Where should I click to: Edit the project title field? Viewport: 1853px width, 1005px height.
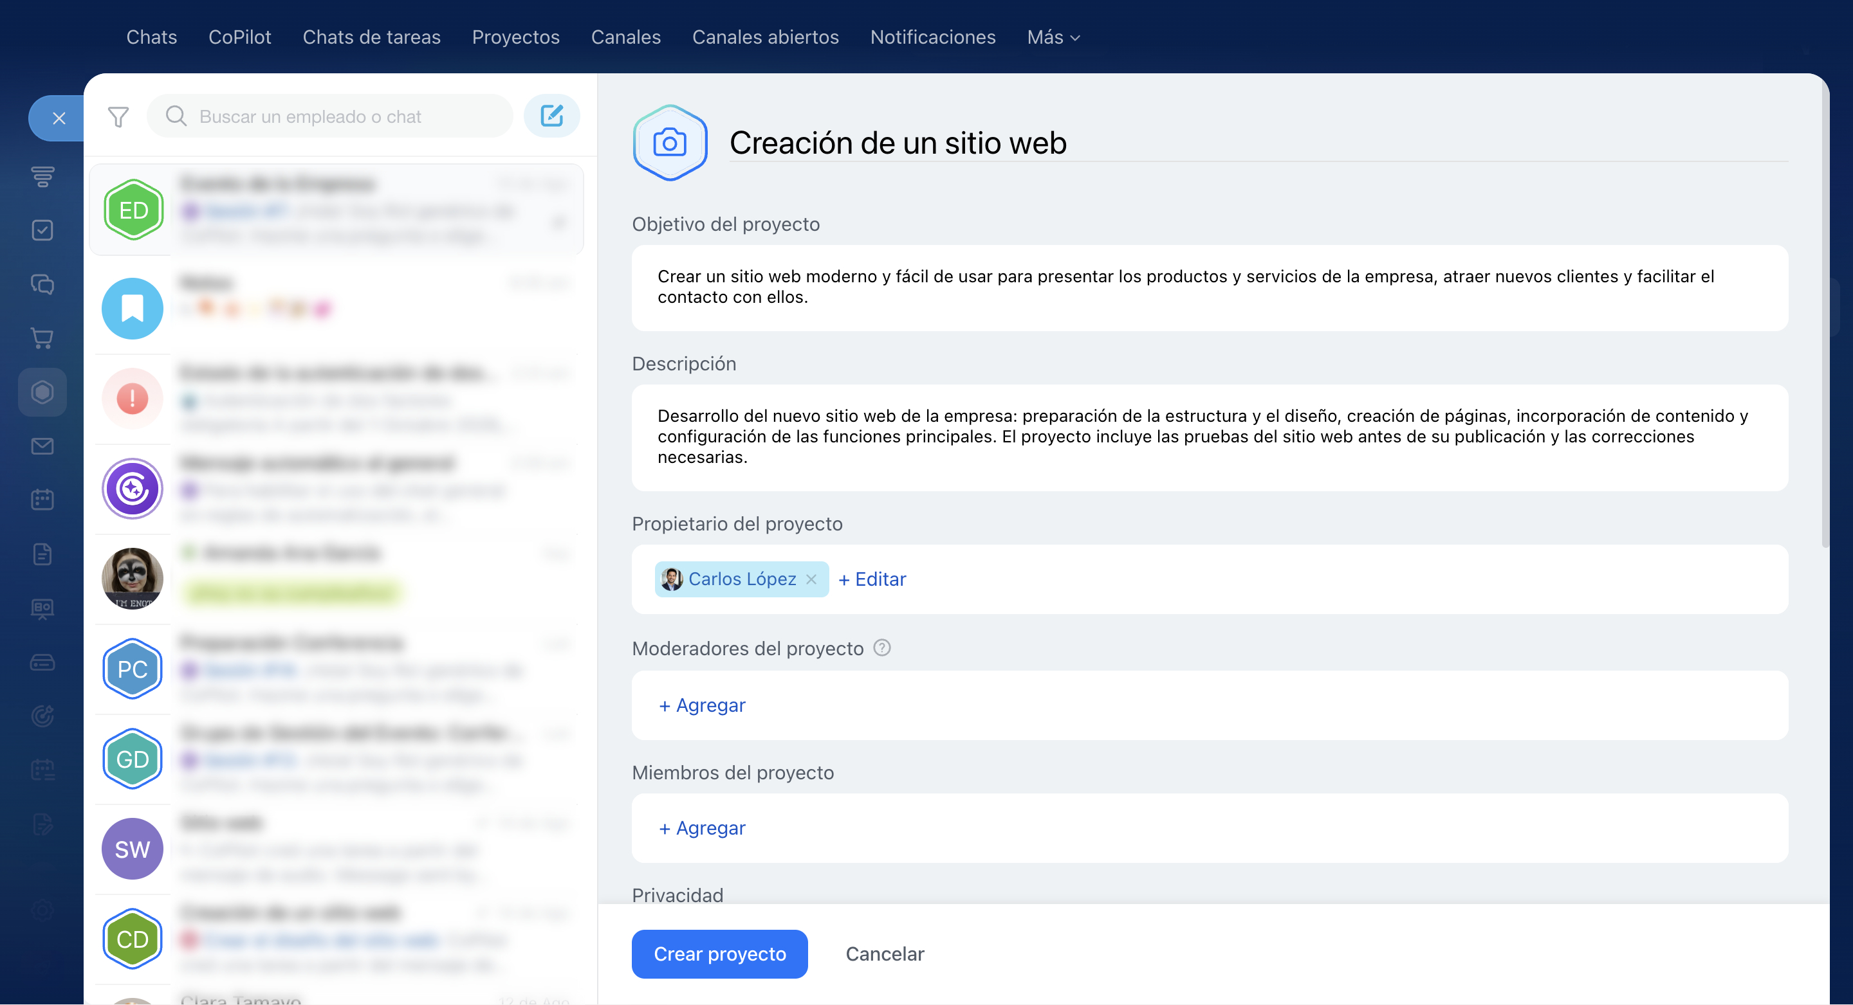(x=1258, y=143)
